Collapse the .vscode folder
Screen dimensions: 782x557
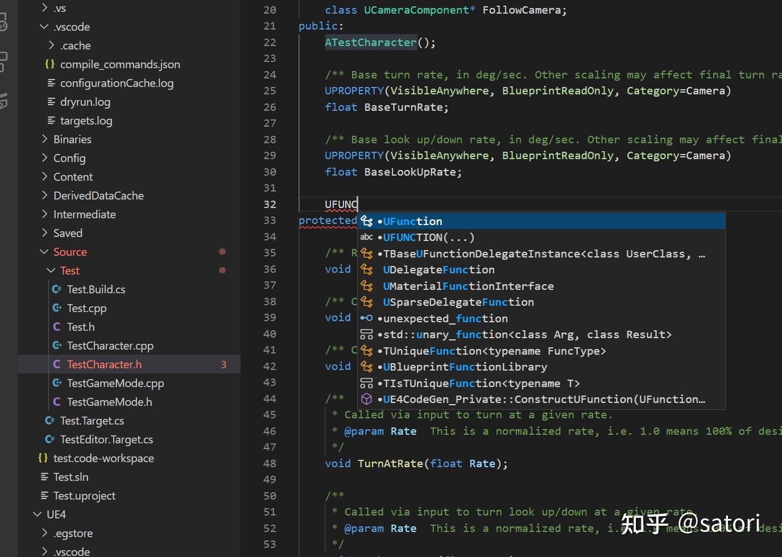44,27
